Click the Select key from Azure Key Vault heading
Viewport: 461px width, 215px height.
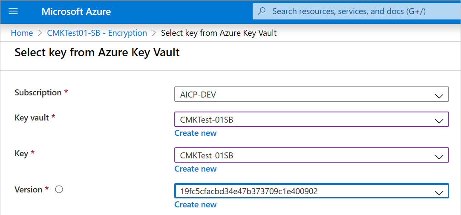(97, 52)
